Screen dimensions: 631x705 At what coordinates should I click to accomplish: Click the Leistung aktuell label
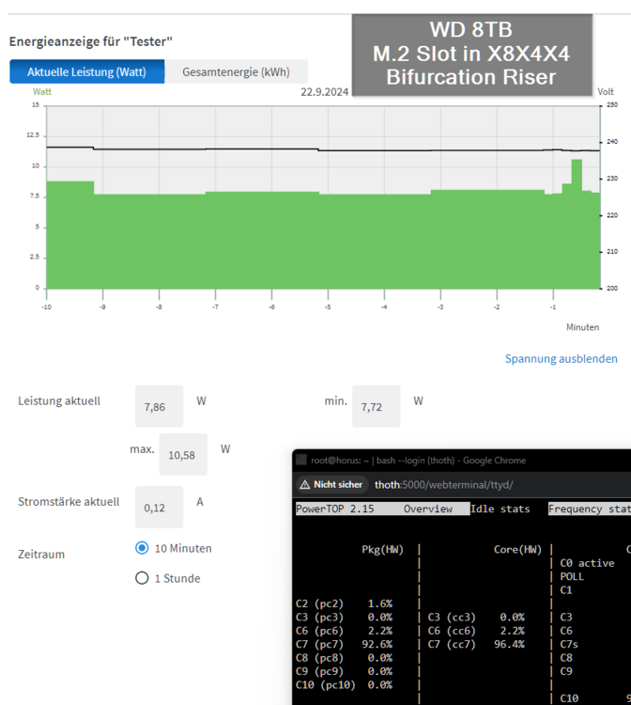coord(59,401)
